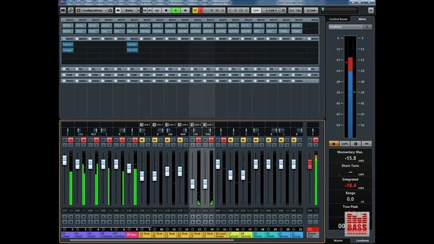This screenshot has height=244, width=434.
Task: Unsolo the Stereo Out channel
Action: pyautogui.click(x=315, y=140)
